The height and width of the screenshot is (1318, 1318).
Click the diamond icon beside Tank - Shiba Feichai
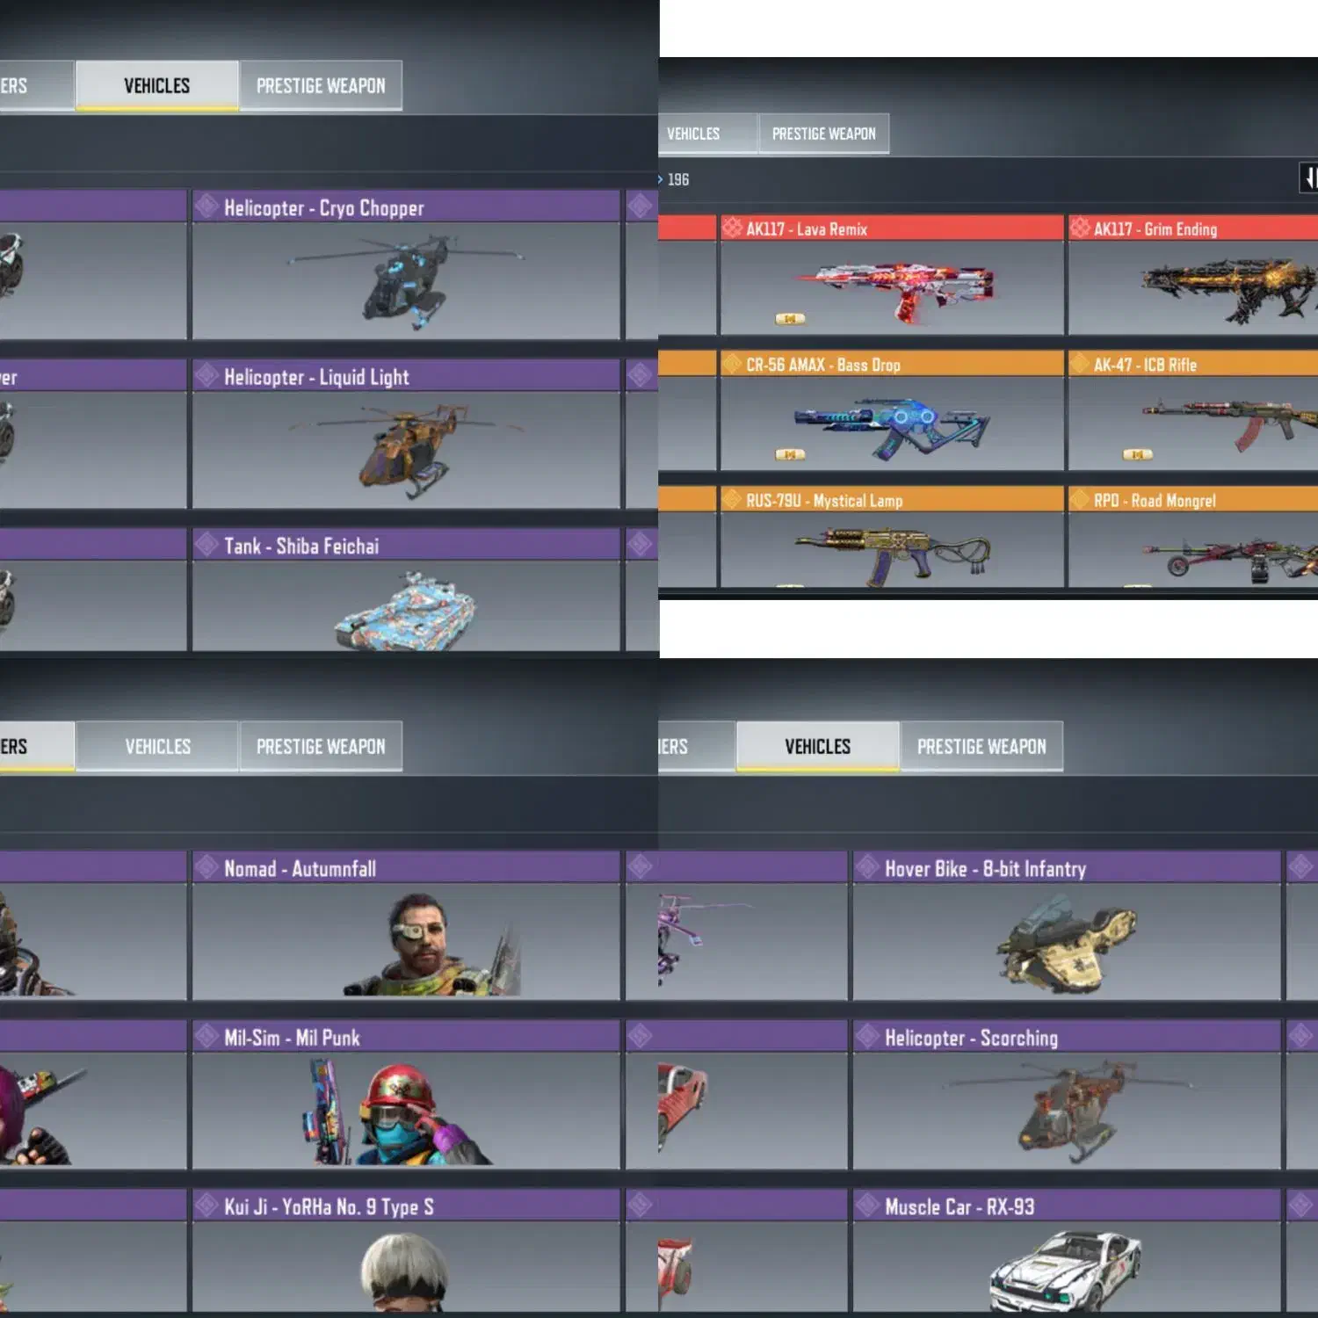coord(207,545)
